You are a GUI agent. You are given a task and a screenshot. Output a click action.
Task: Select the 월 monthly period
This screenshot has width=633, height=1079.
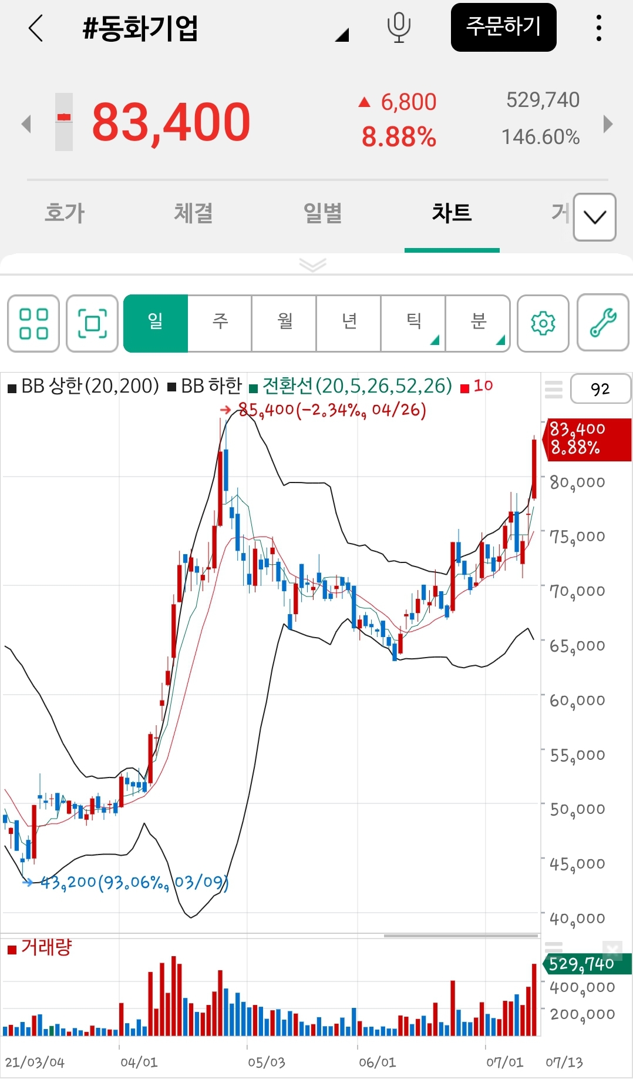[284, 323]
